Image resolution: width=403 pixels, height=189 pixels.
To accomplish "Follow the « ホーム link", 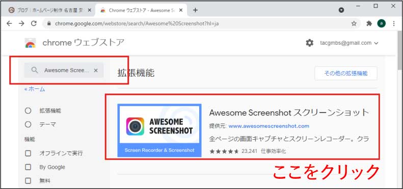I will [35, 89].
